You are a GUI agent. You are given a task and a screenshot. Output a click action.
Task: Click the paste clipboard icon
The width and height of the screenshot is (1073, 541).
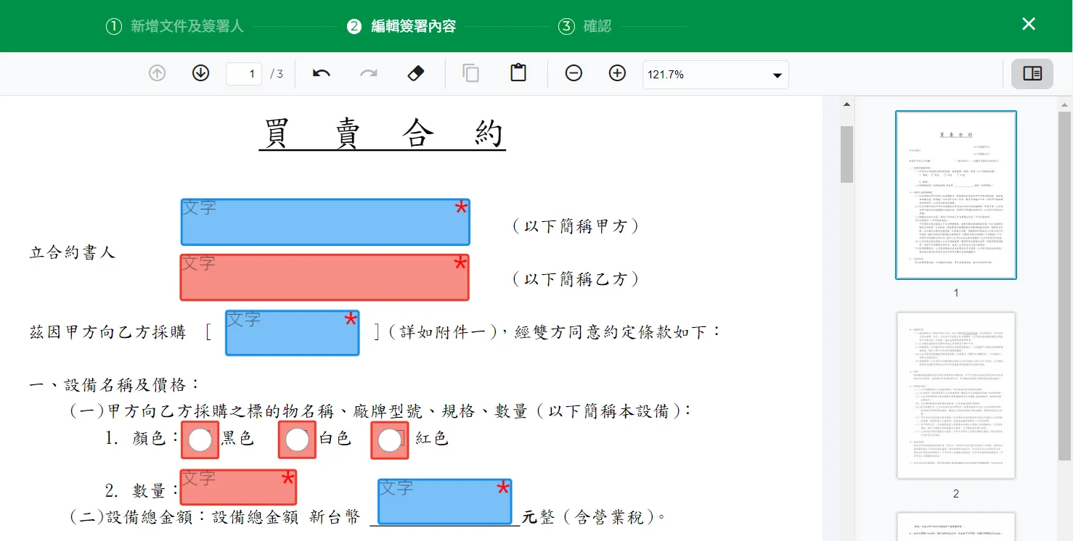coord(518,73)
